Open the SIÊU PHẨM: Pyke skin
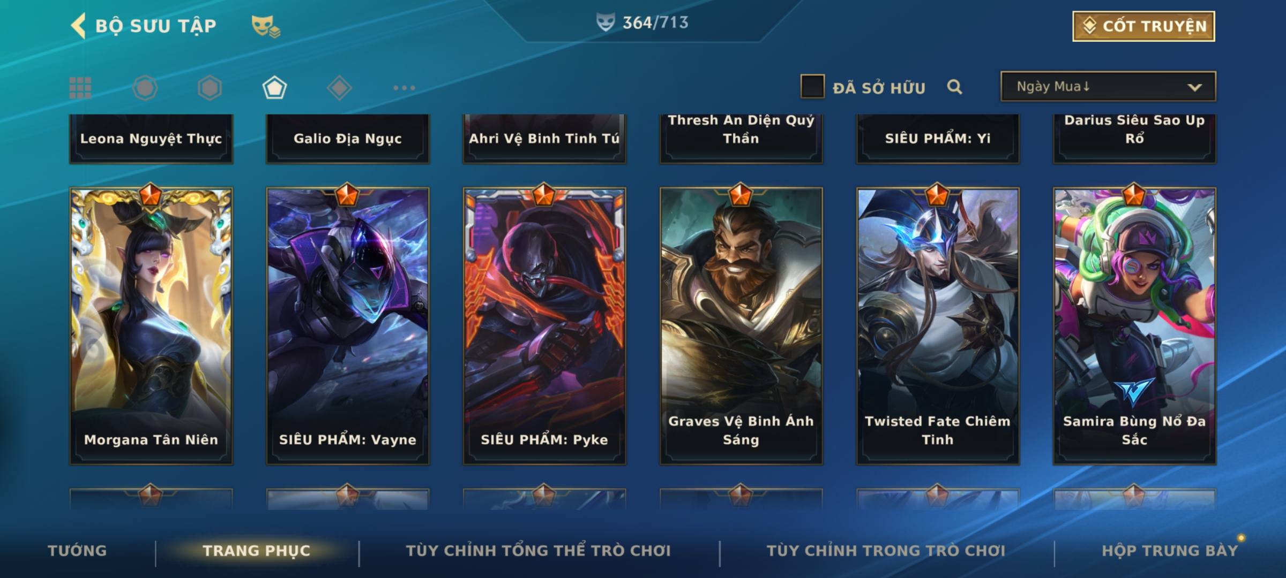1286x578 pixels. [544, 325]
